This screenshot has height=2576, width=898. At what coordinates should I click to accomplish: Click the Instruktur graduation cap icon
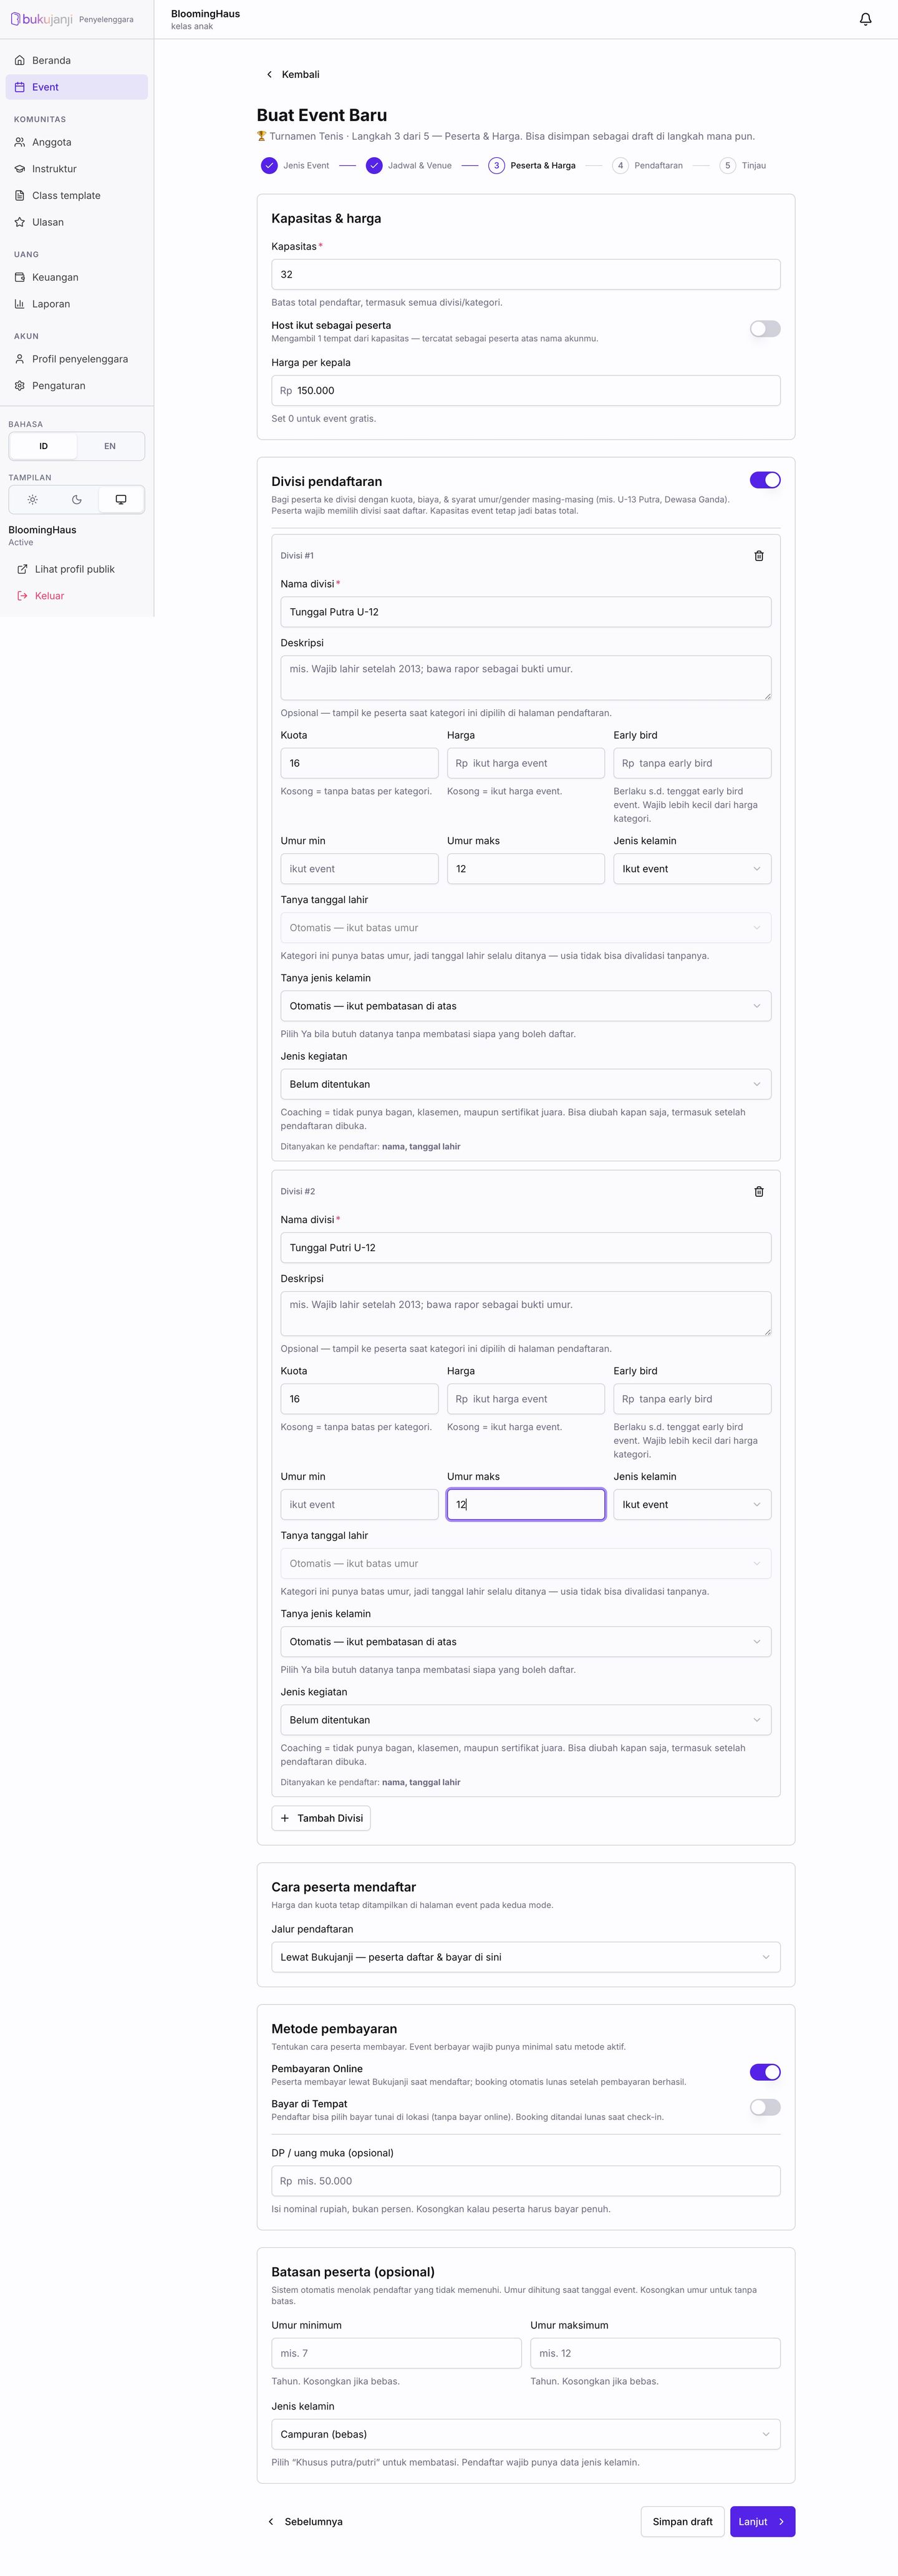(x=20, y=169)
